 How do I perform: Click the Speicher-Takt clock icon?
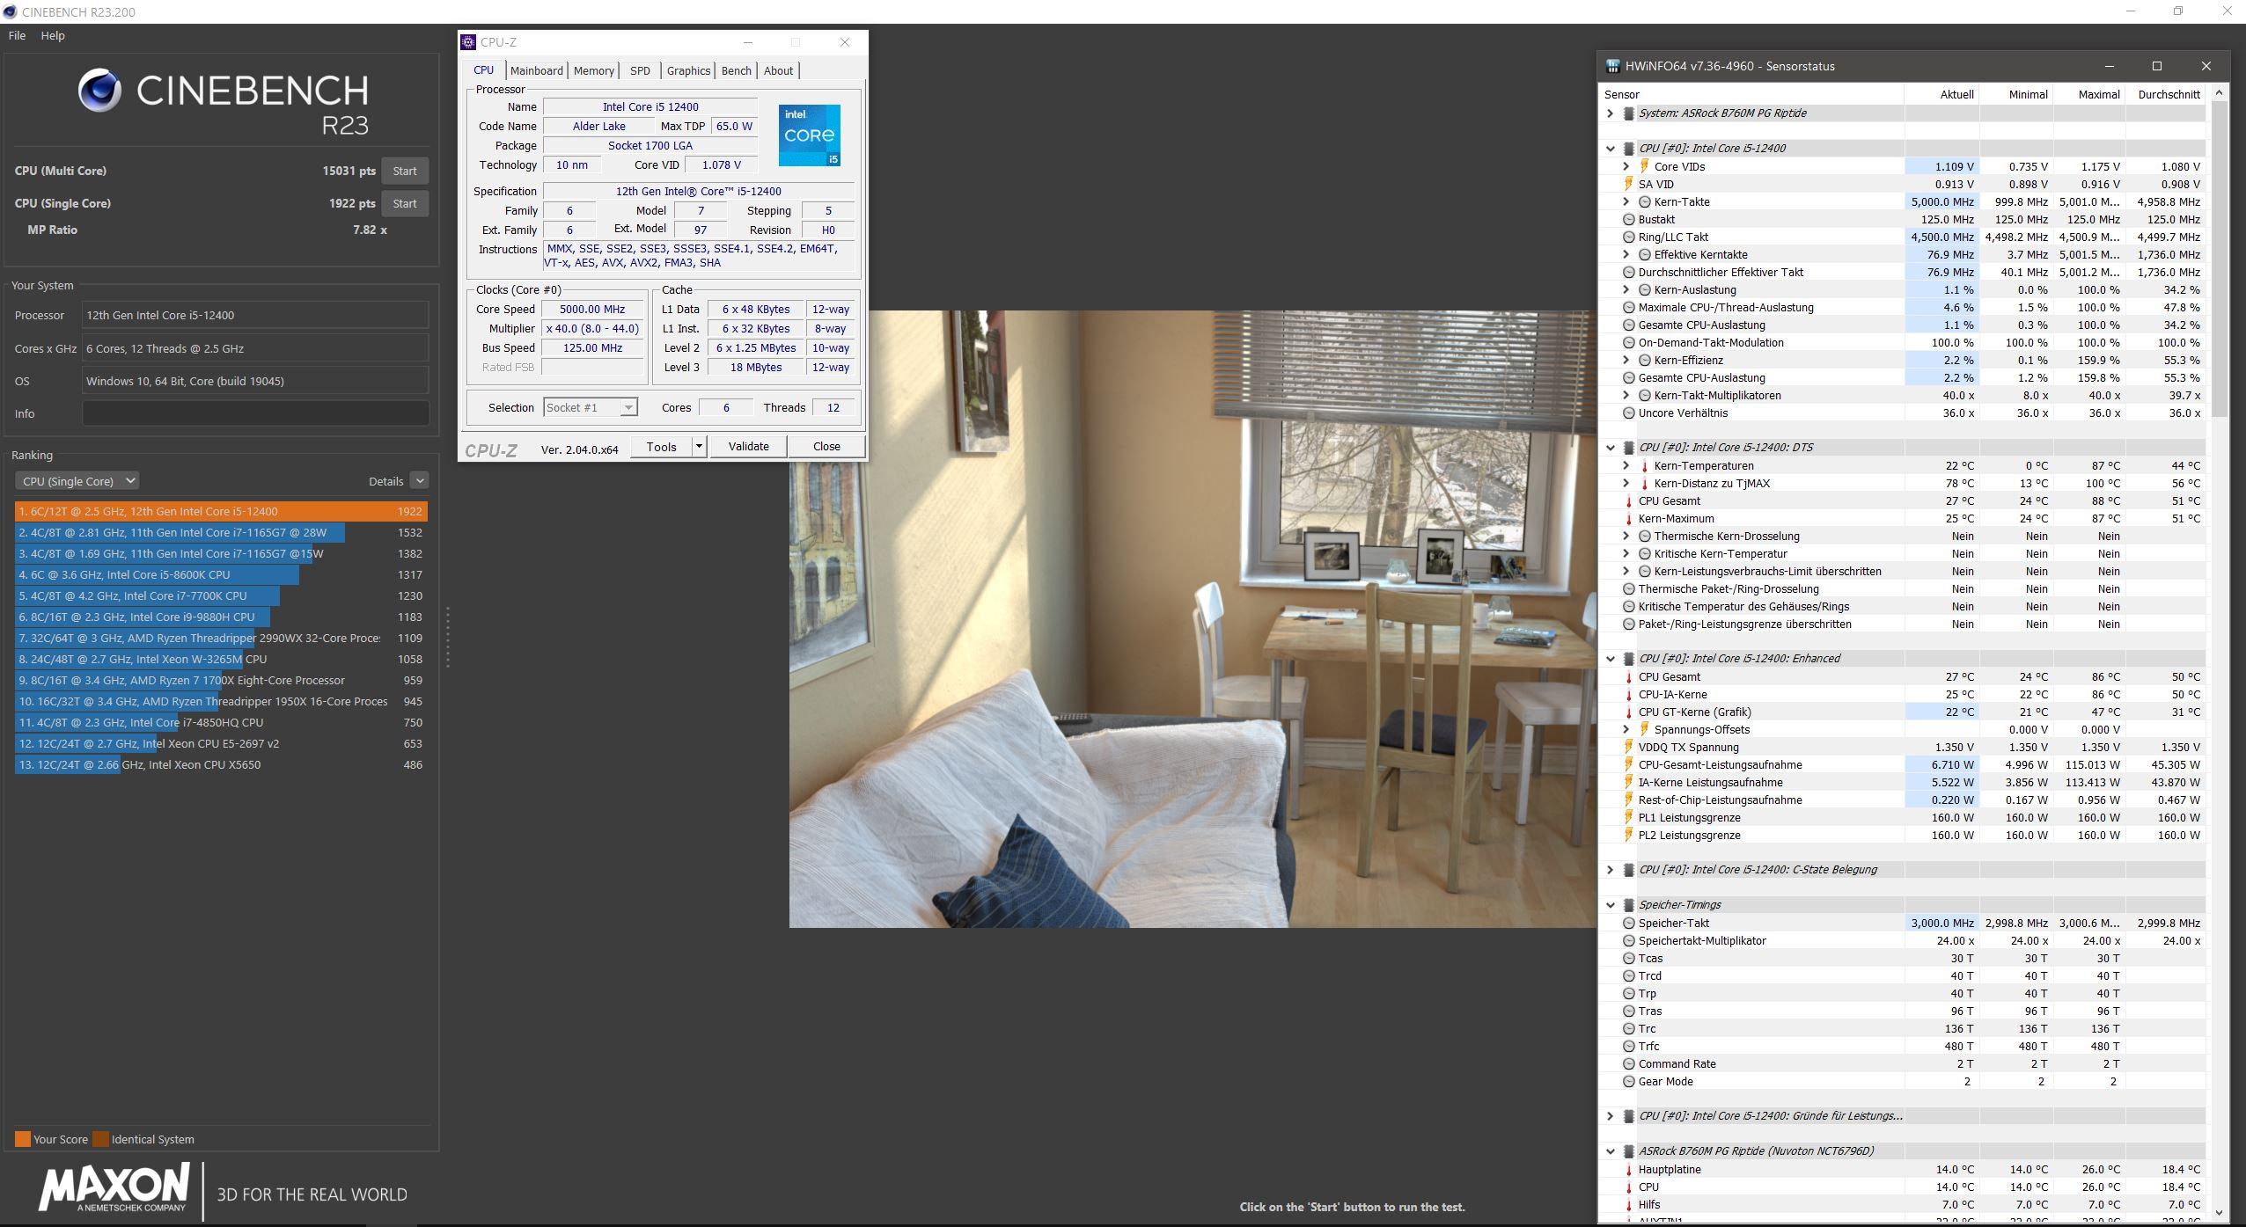tap(1628, 923)
